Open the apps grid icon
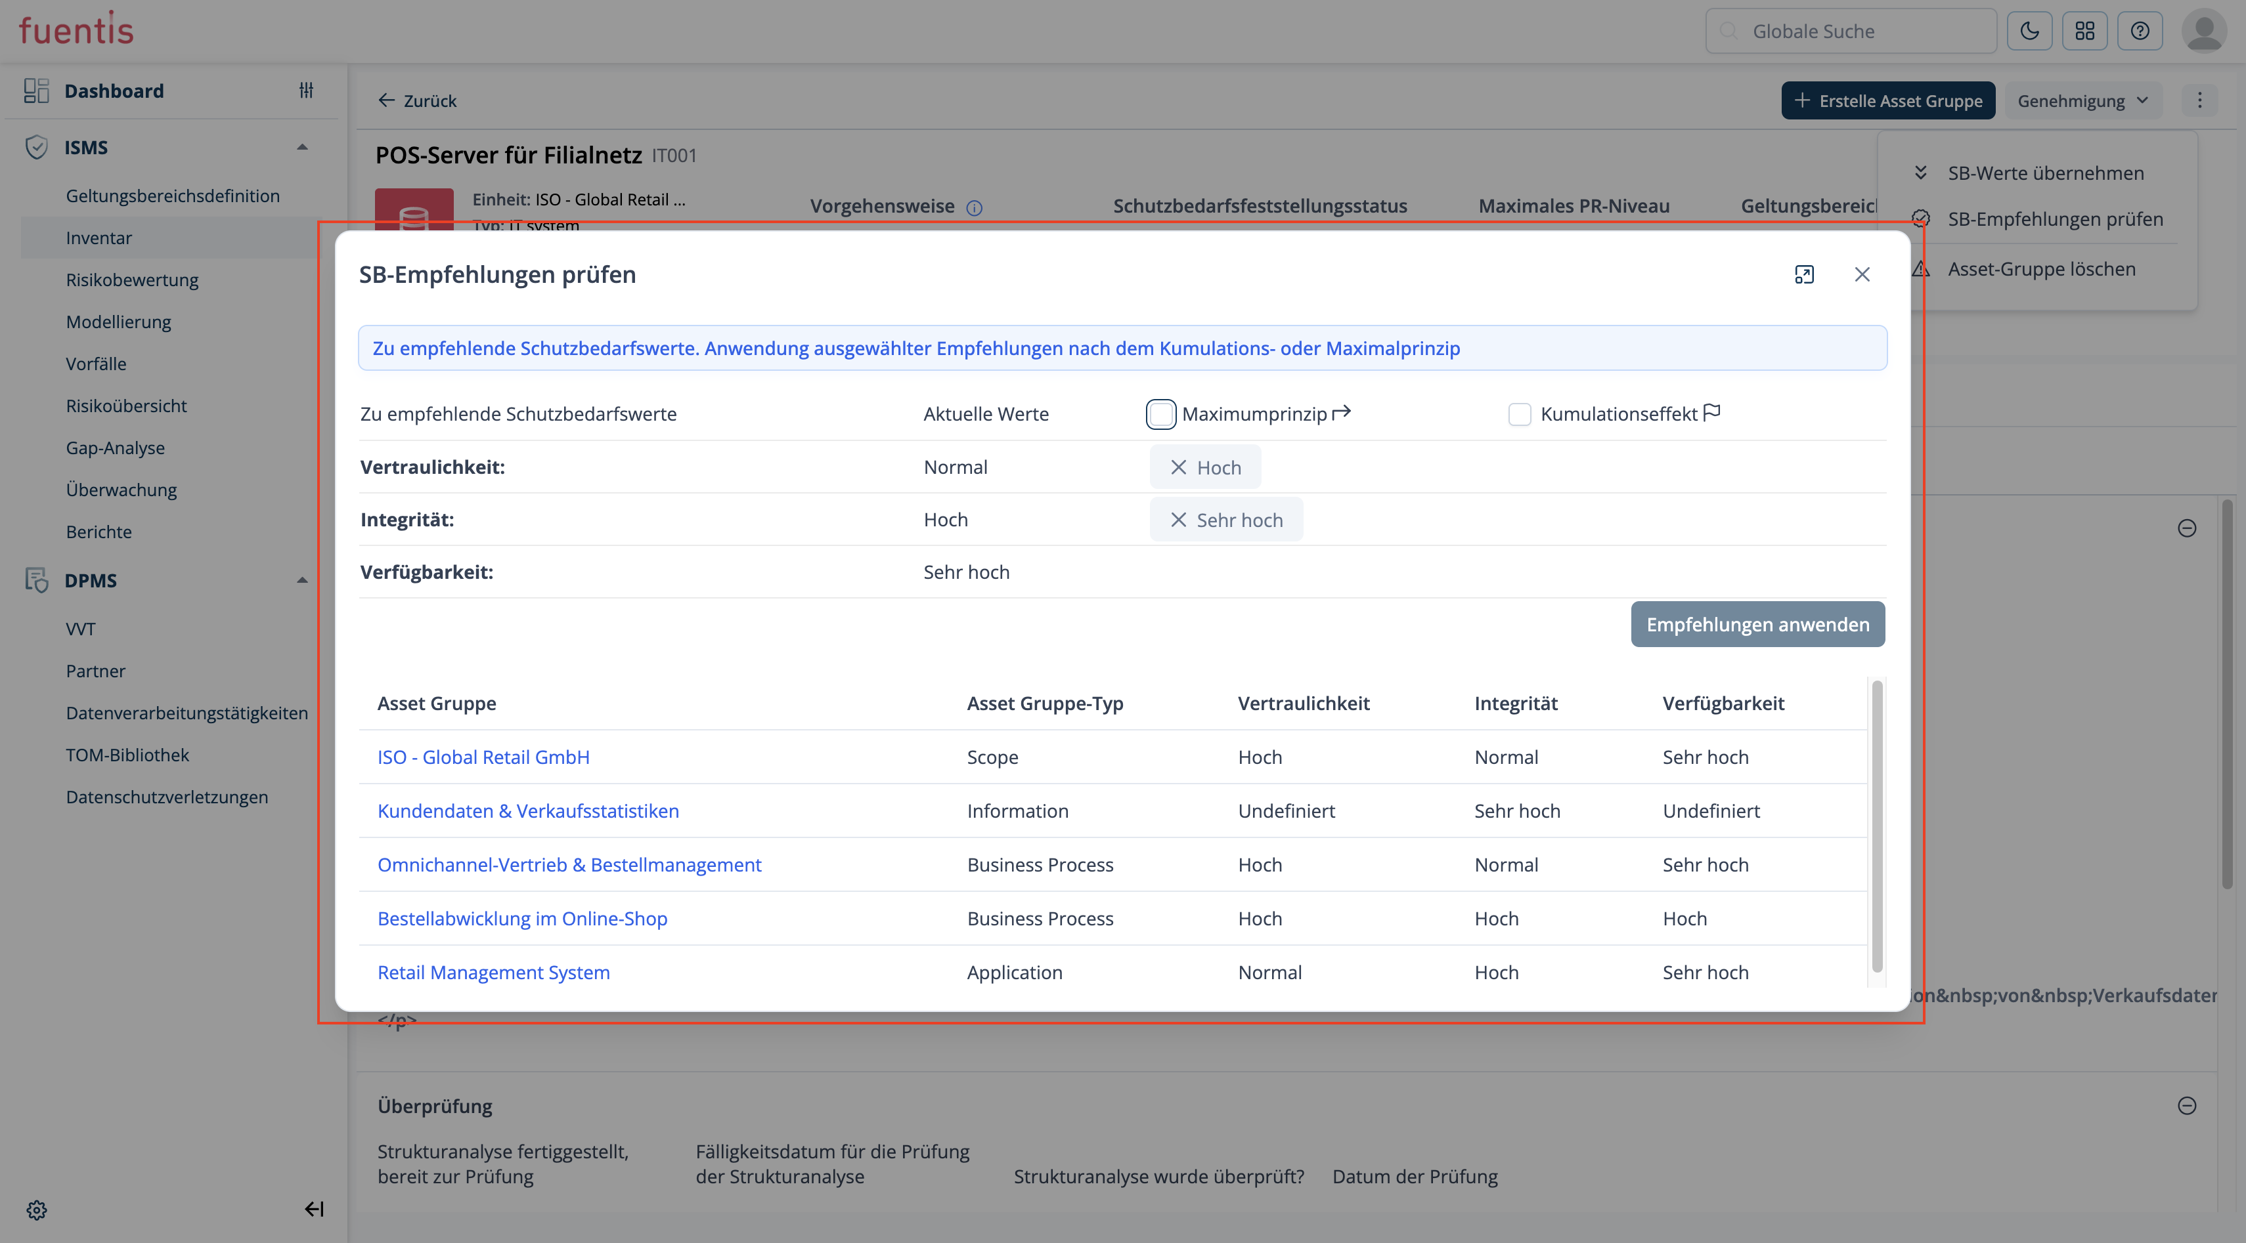2246x1243 pixels. [2084, 32]
